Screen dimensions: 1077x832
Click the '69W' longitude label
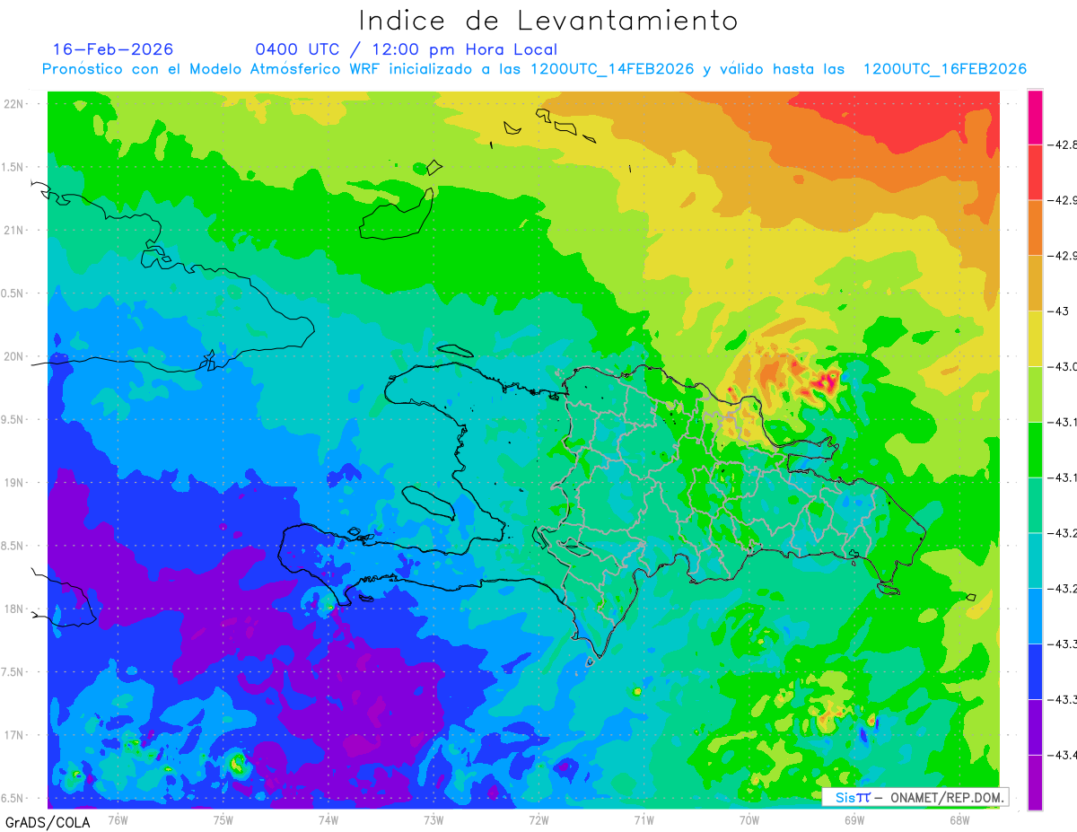(854, 819)
